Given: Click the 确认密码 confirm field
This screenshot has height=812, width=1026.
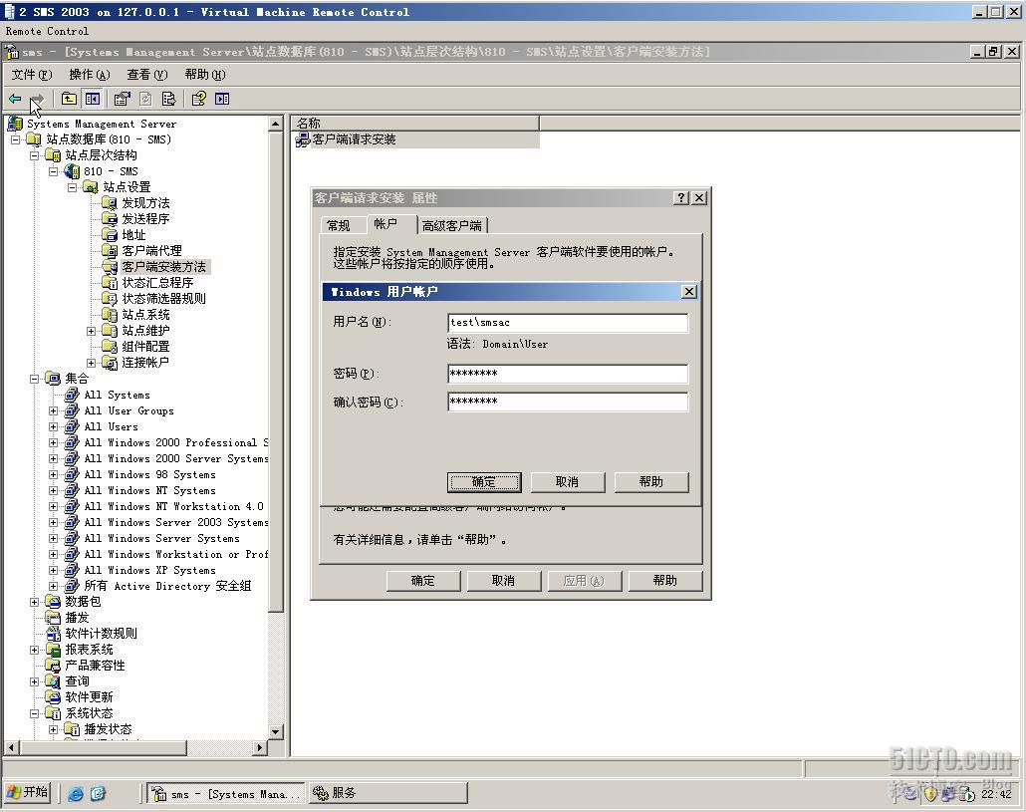Looking at the screenshot, I should click(x=568, y=402).
